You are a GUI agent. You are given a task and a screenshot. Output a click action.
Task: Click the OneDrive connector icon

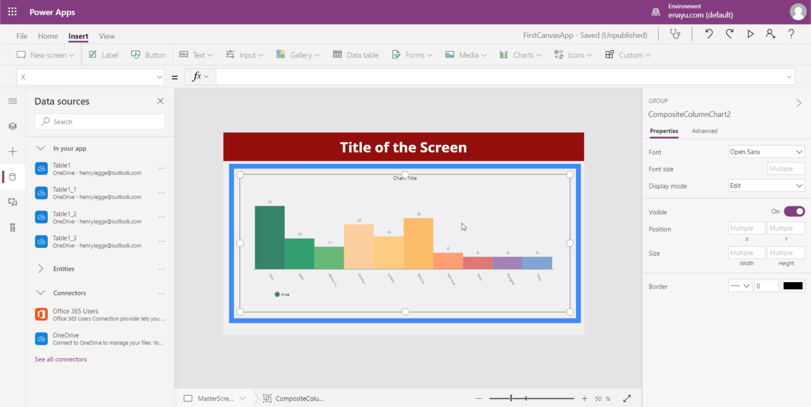tap(42, 339)
